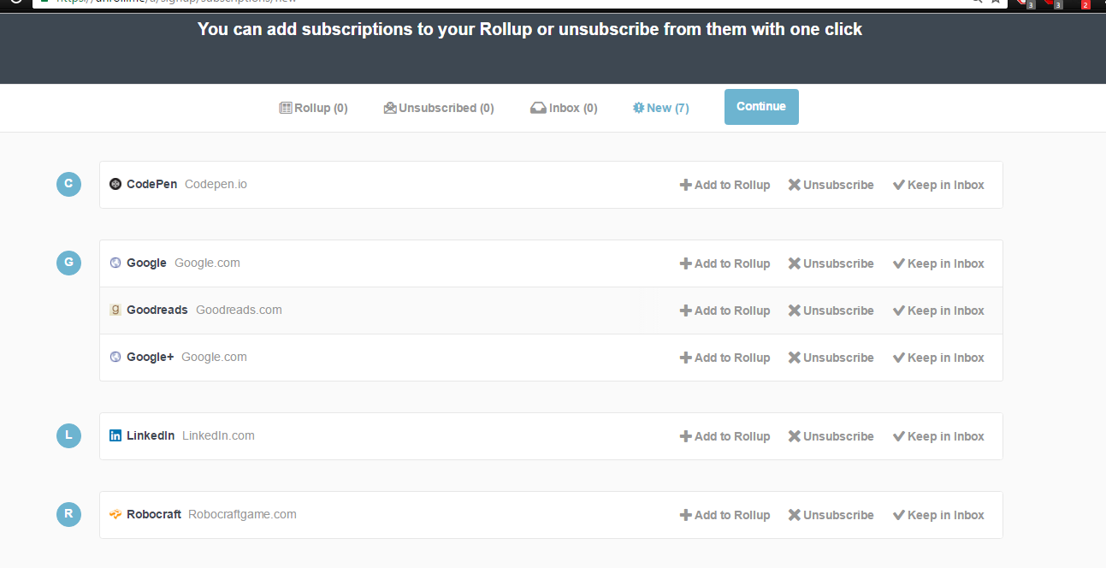
Task: Click the letter C section badge
Action: [x=68, y=184]
